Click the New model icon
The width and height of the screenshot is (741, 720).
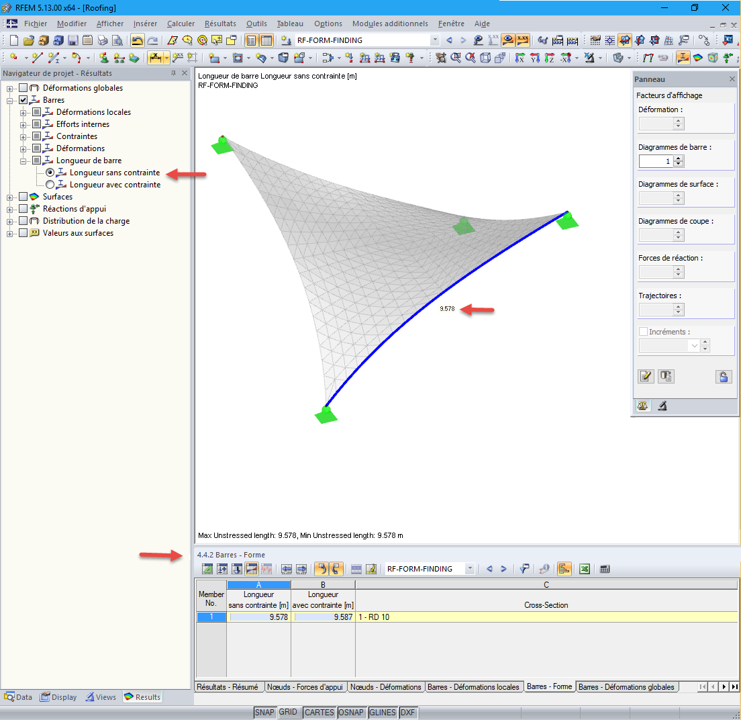pyautogui.click(x=14, y=40)
